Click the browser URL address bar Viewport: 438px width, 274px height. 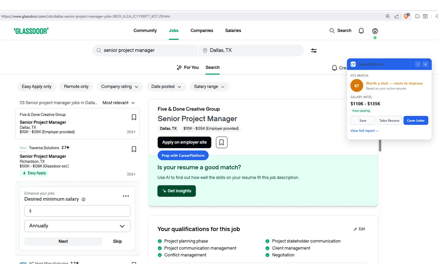[192, 16]
